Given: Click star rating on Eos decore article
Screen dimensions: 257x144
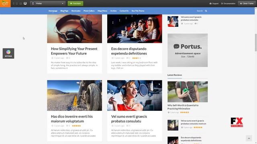Looking at the screenshot, I should [137, 58].
